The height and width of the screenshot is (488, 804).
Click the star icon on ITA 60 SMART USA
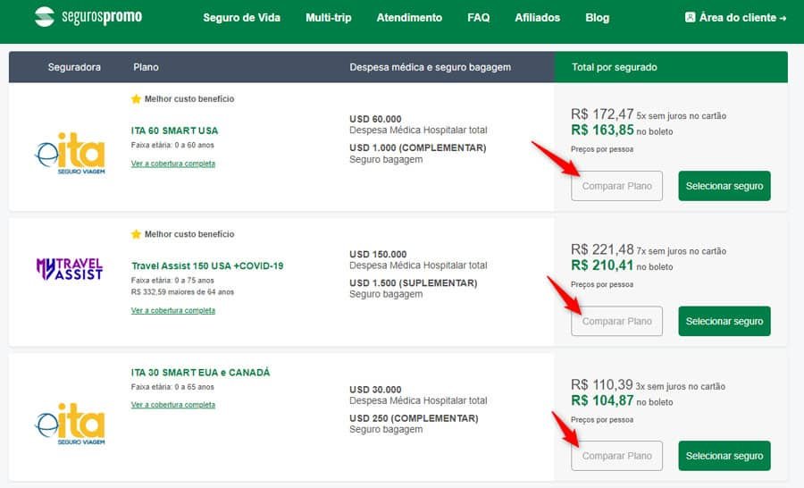[136, 98]
